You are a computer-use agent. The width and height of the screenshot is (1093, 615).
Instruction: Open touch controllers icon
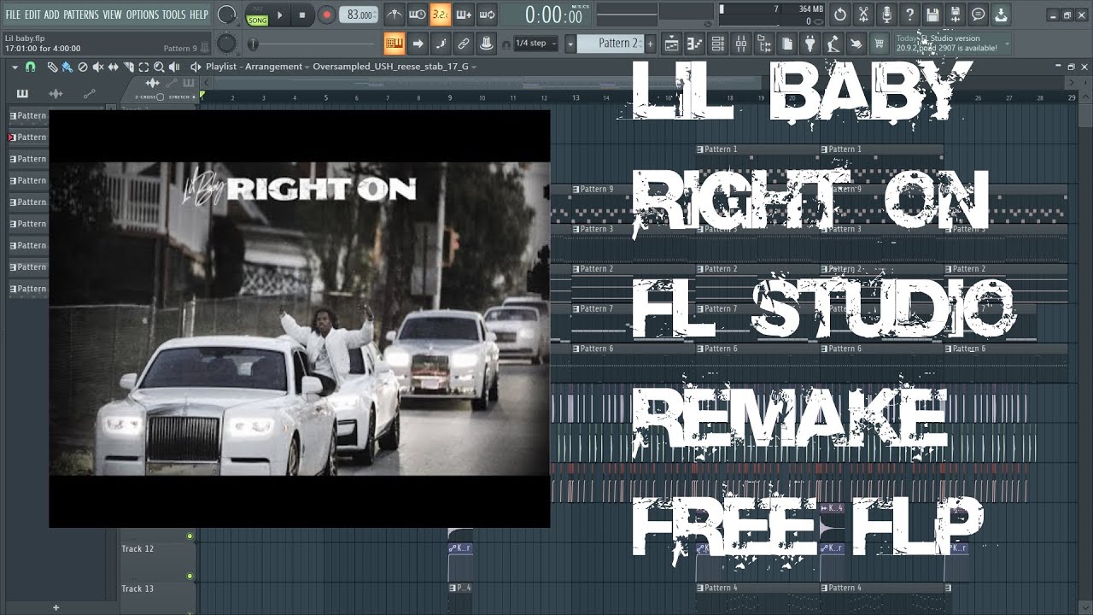click(x=856, y=43)
